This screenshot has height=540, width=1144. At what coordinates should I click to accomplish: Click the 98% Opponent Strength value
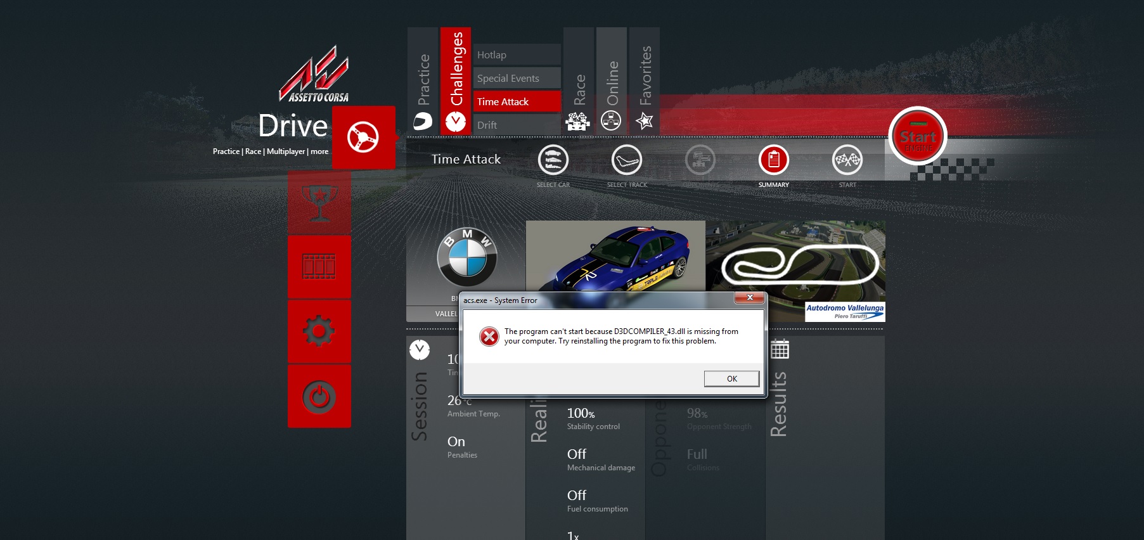click(x=697, y=413)
